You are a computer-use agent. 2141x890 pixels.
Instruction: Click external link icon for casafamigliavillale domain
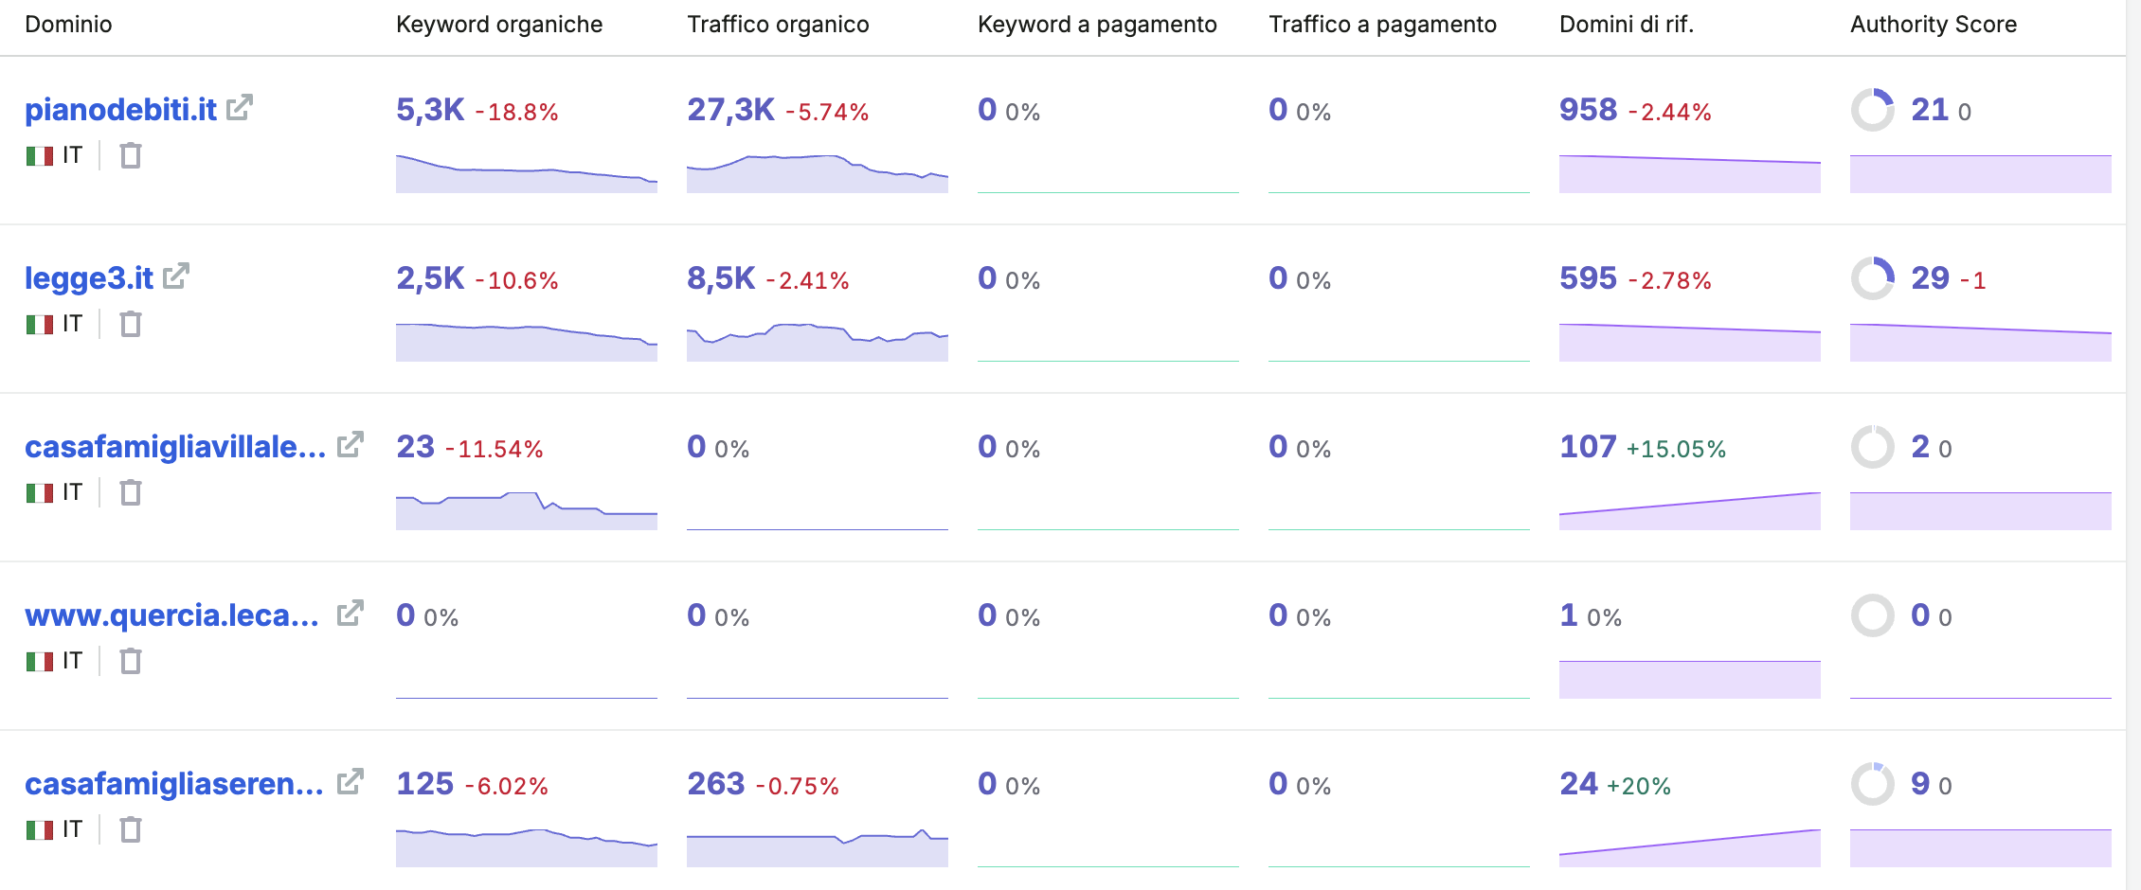click(351, 445)
